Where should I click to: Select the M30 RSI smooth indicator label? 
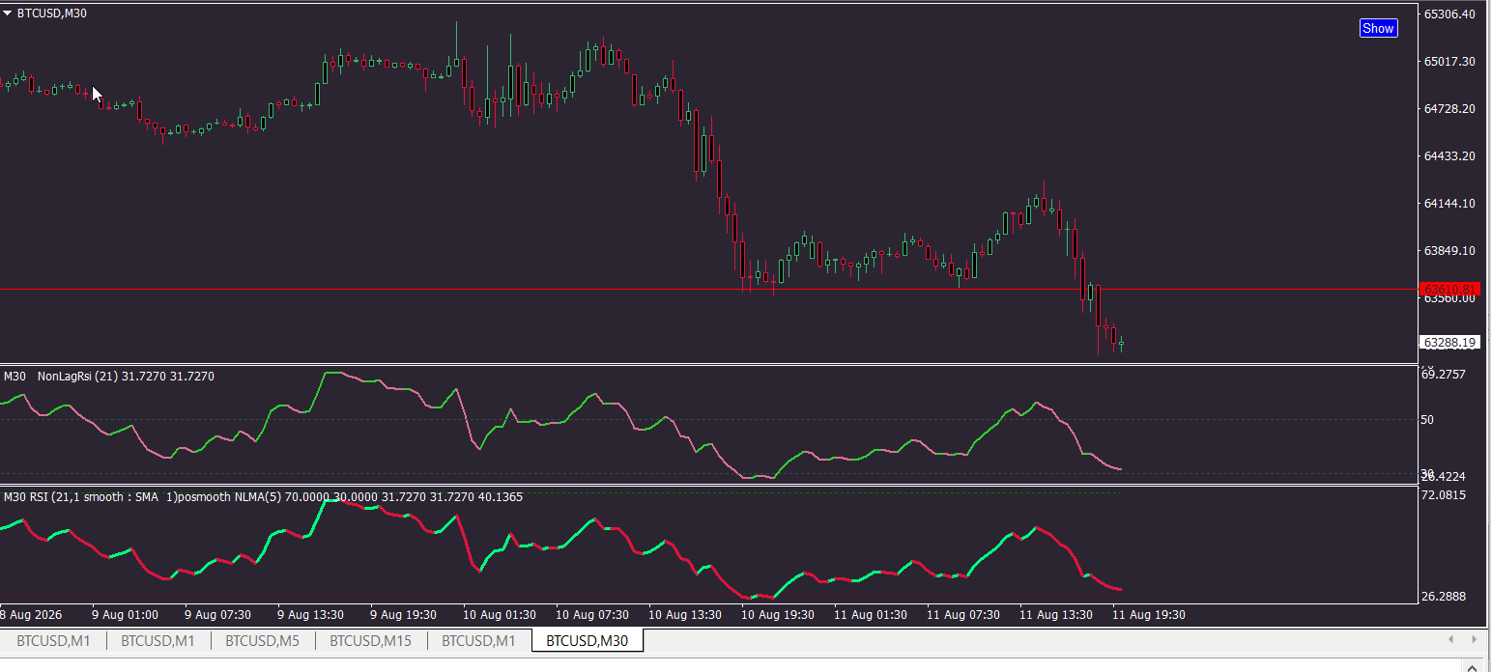click(x=263, y=497)
